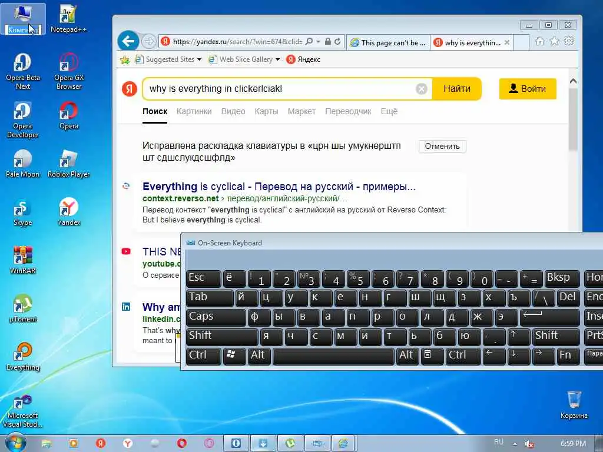Click the yellow Найти search button
The width and height of the screenshot is (603, 452).
point(457,89)
